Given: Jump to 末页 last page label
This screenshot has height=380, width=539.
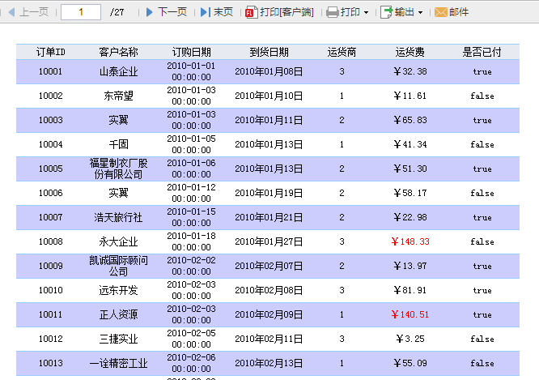Looking at the screenshot, I should [x=223, y=12].
